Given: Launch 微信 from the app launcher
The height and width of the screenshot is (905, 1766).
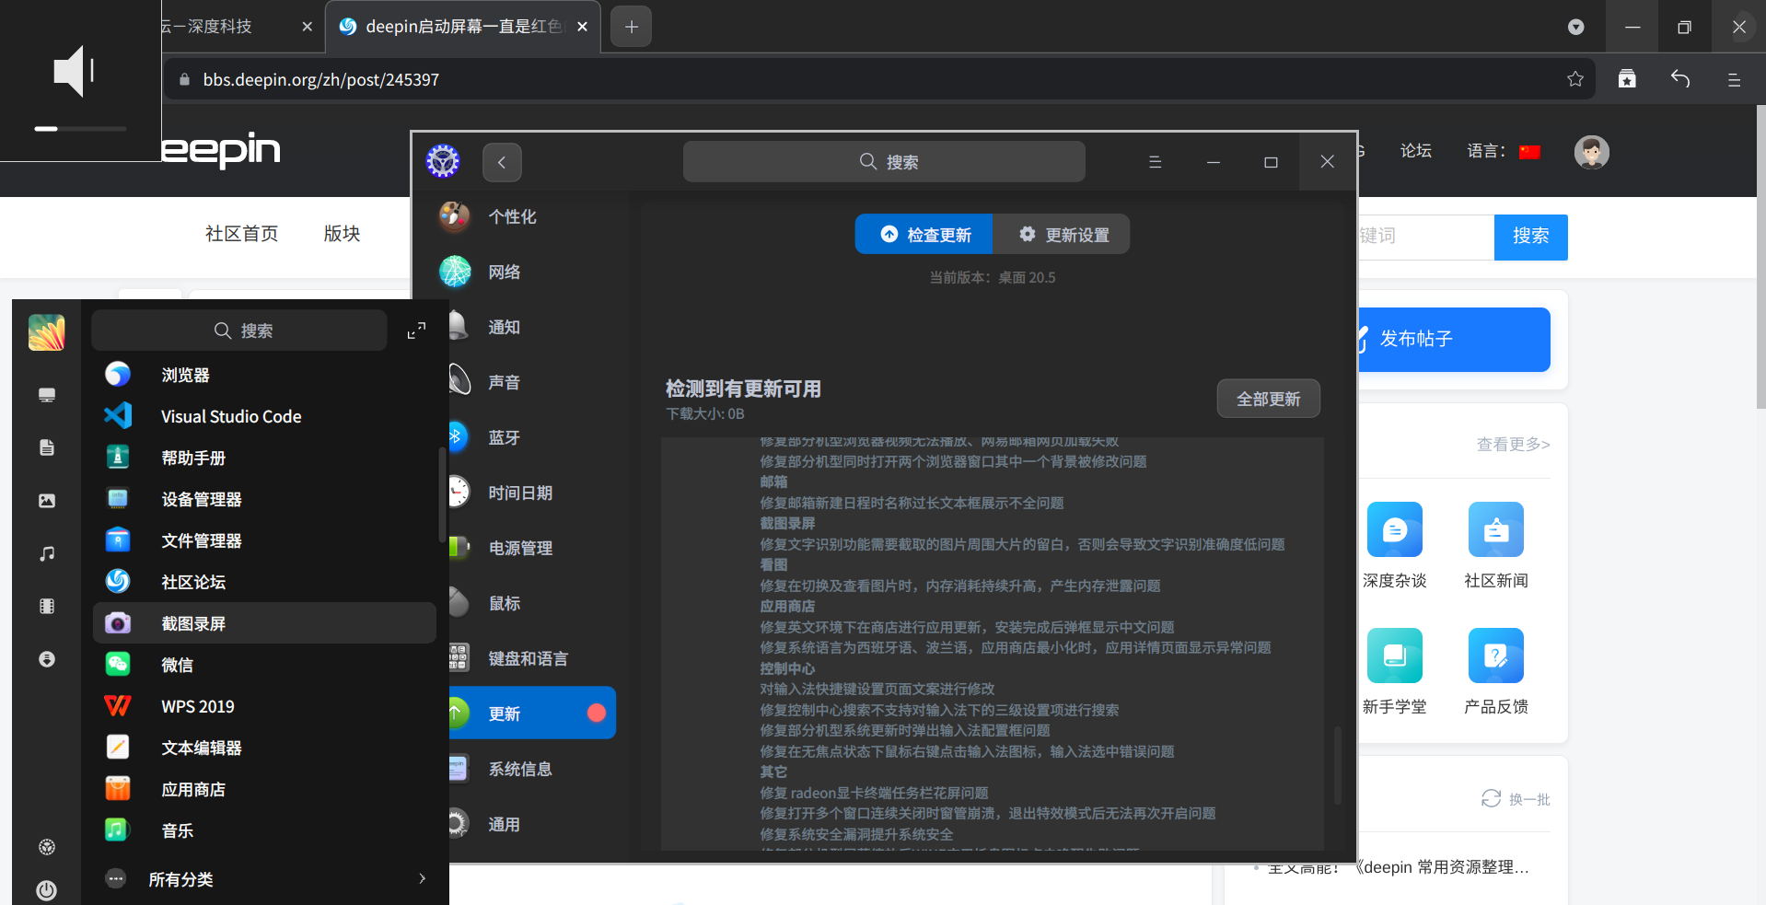Looking at the screenshot, I should (x=177, y=664).
